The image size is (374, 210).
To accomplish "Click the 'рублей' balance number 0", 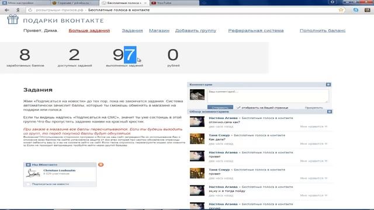I will click(173, 55).
